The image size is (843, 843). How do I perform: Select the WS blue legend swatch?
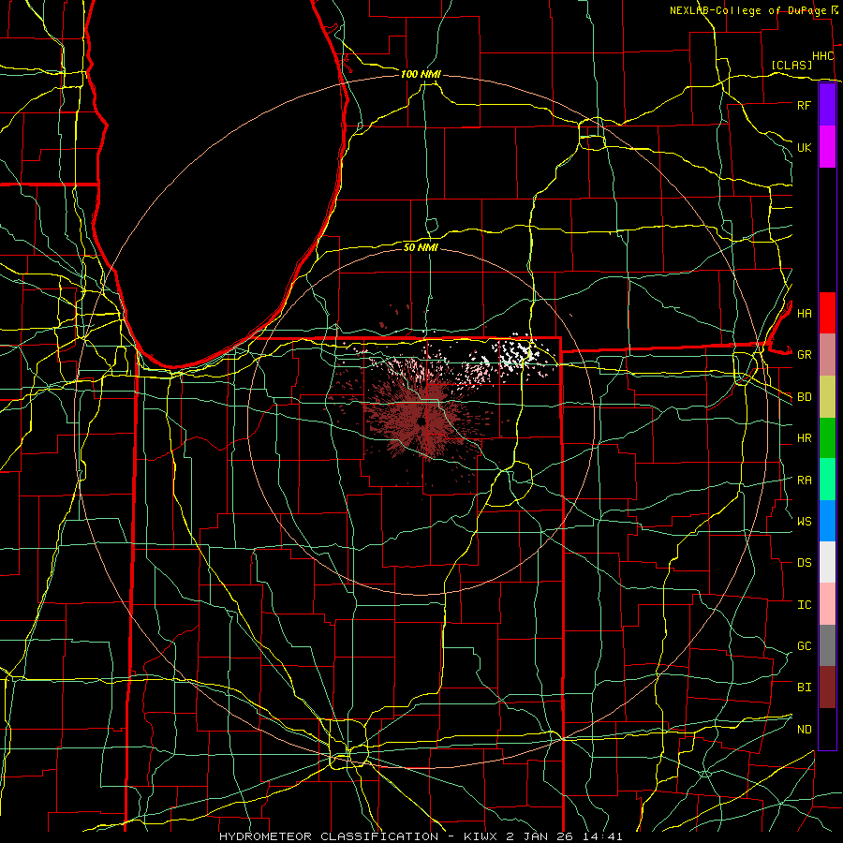click(827, 521)
